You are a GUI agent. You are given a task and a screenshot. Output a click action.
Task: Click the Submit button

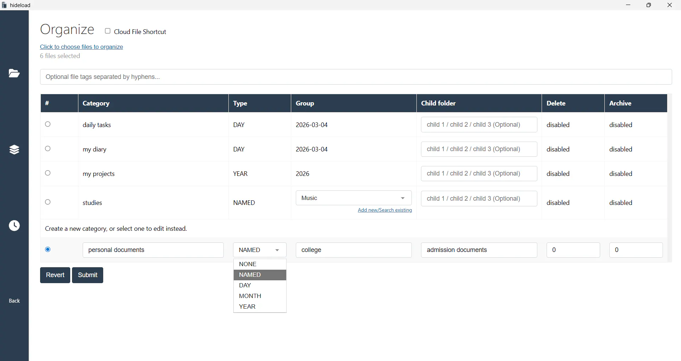coord(88,275)
